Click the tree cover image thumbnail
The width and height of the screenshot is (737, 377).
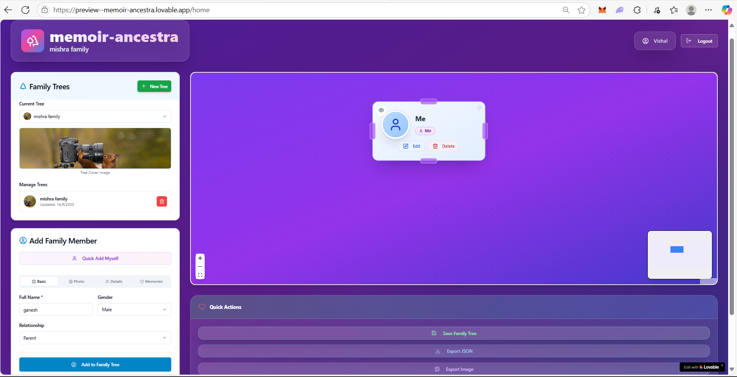(x=95, y=148)
